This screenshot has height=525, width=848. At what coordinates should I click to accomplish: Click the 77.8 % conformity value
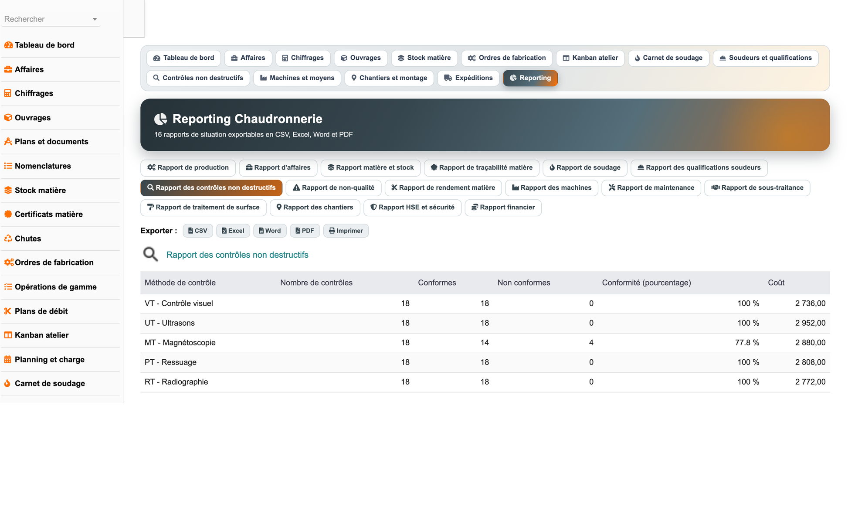coord(747,343)
